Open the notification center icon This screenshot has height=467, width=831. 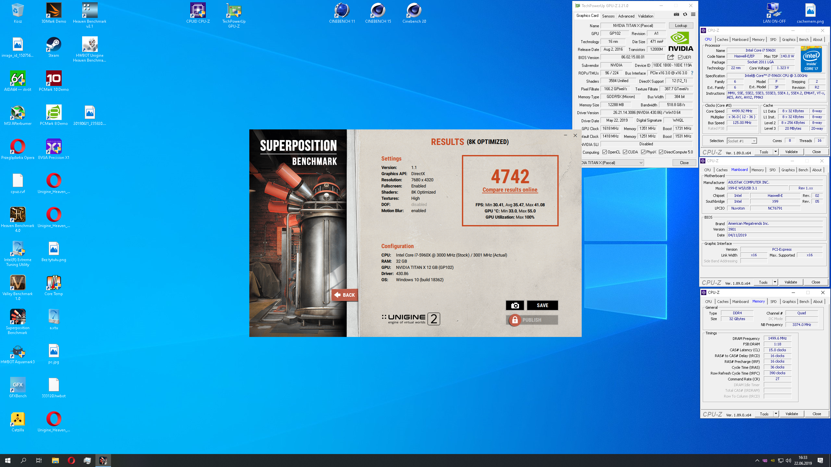pos(820,461)
